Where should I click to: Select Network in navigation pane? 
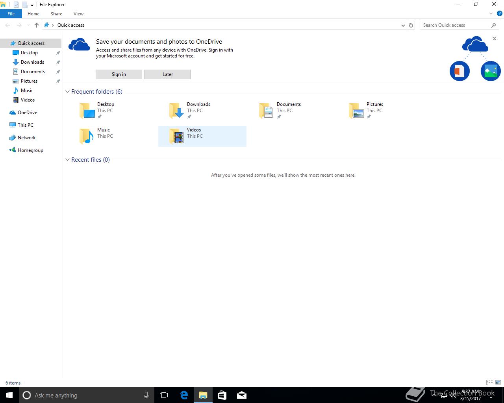pyautogui.click(x=26, y=138)
